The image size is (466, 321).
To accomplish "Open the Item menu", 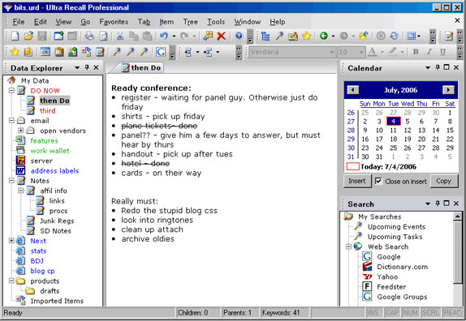I will click(166, 22).
